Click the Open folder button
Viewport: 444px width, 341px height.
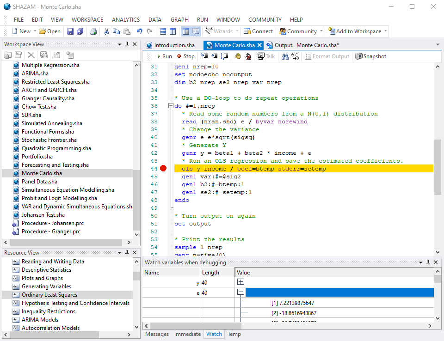pos(50,31)
